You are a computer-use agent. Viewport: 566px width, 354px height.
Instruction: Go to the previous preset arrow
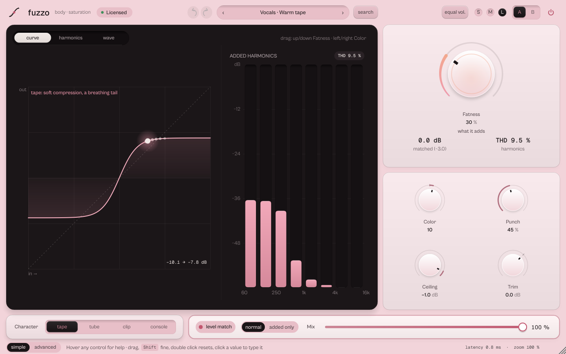223,12
